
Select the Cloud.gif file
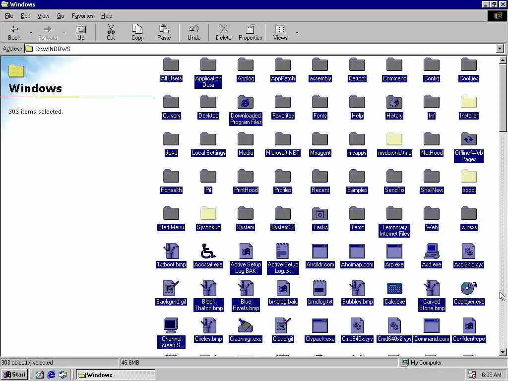coord(283,330)
